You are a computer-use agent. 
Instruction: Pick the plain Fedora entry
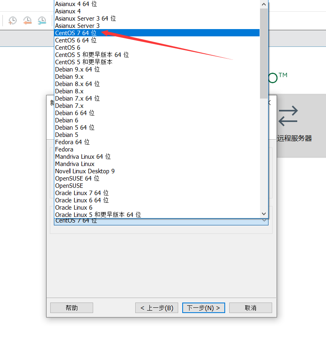(157, 149)
